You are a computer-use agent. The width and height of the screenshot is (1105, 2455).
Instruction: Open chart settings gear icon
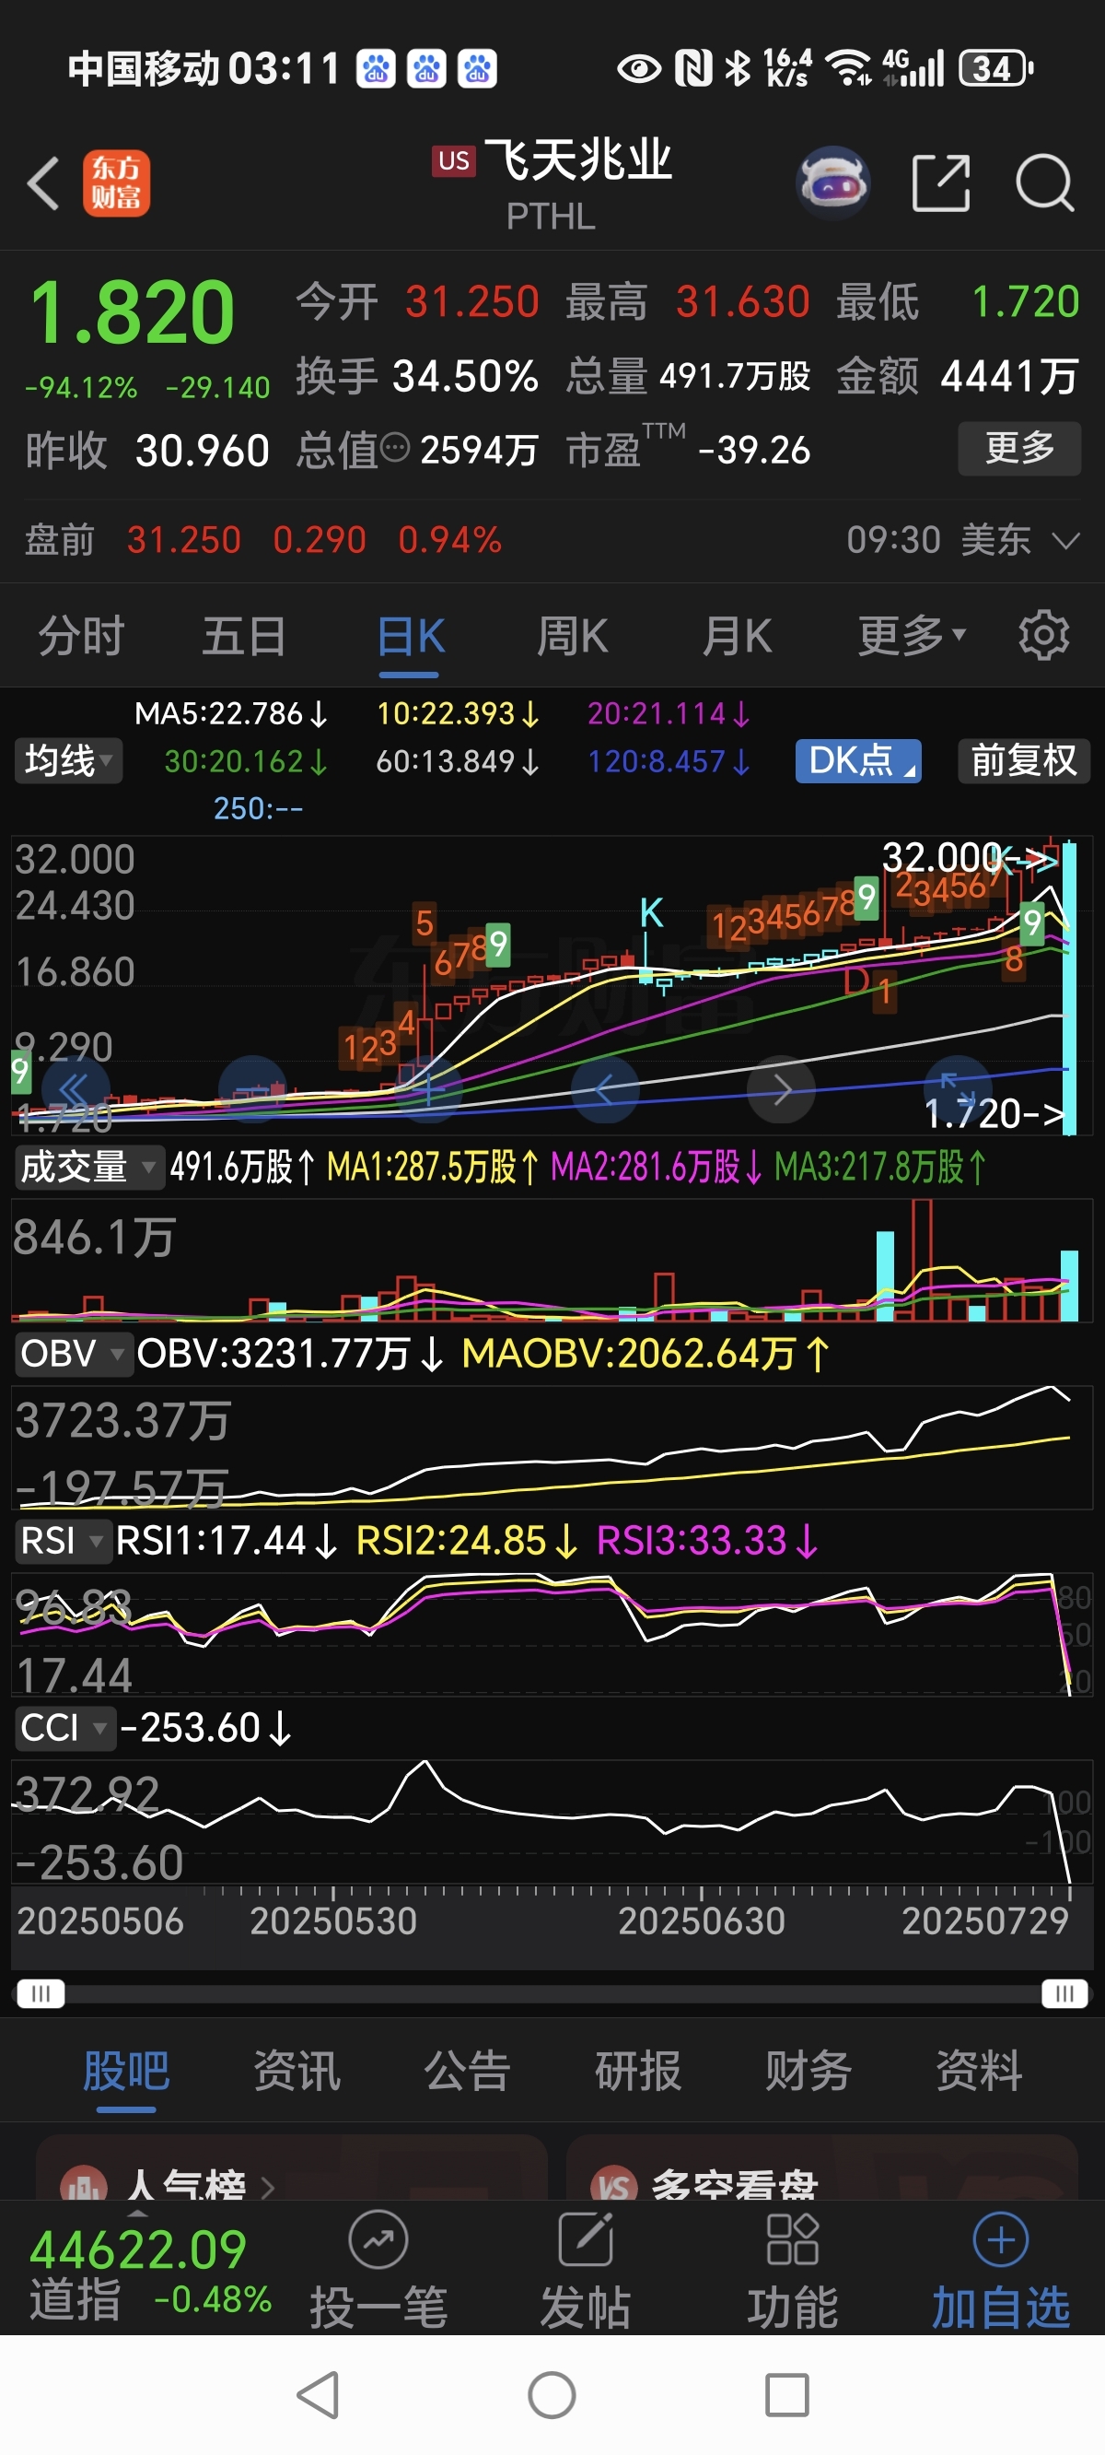tap(1044, 635)
